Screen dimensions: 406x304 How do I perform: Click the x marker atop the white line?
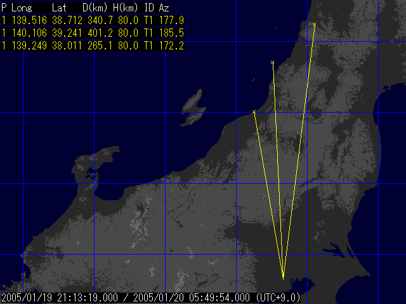coord(272,63)
